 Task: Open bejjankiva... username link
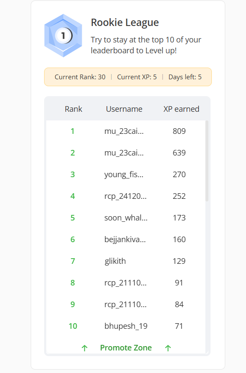click(x=125, y=240)
